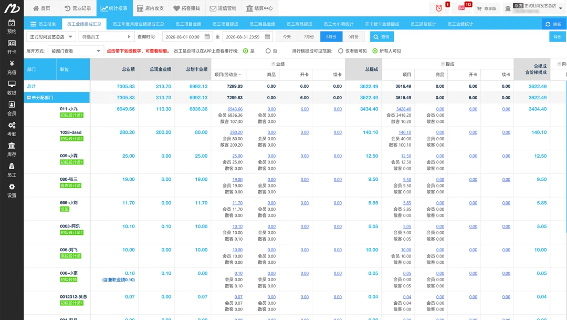Select 仅老板可见 radio option

(x=341, y=51)
